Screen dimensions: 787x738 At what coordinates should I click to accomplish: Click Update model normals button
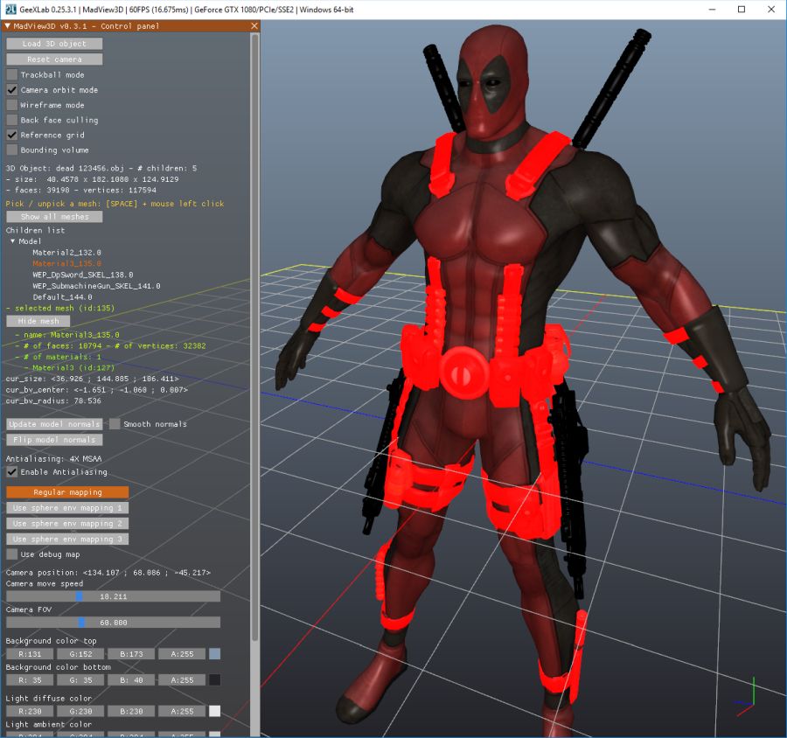54,424
